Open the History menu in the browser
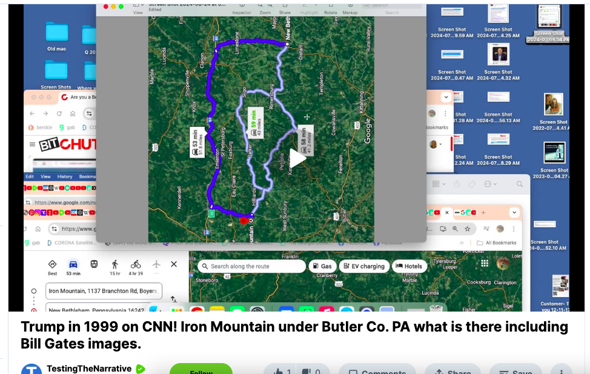The width and height of the screenshot is (590, 374). (x=65, y=176)
